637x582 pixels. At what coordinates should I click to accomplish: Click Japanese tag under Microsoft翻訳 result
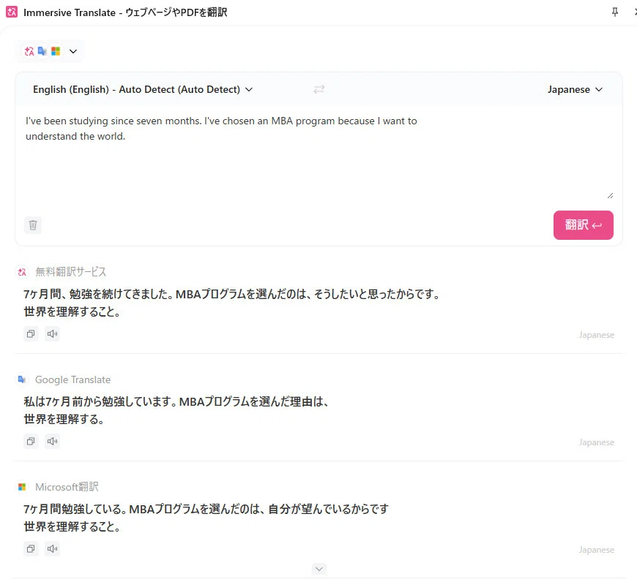[597, 550]
